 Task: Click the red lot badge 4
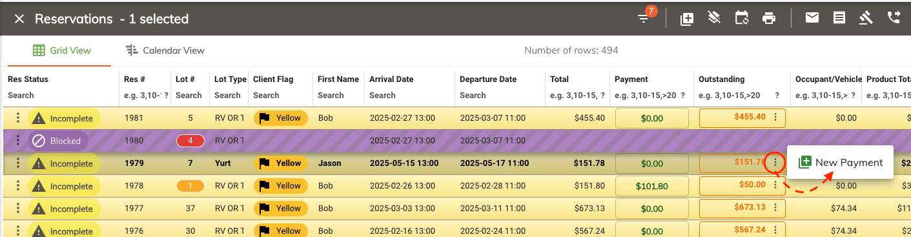190,141
